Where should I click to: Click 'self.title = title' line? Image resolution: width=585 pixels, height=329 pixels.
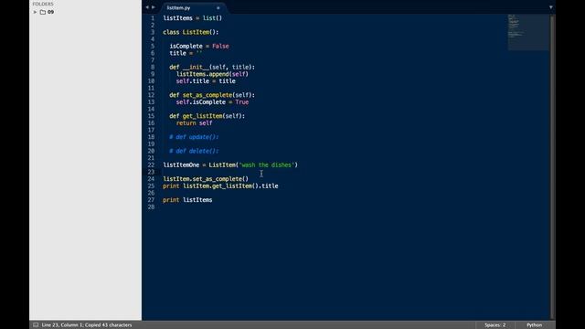click(x=206, y=81)
